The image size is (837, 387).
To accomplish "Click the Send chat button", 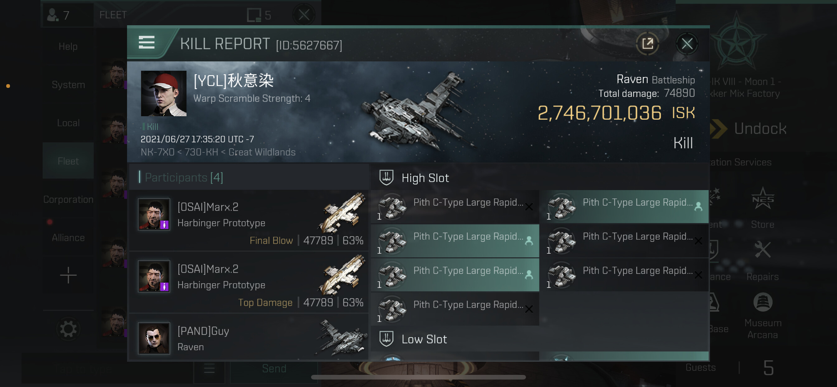I will [x=274, y=369].
